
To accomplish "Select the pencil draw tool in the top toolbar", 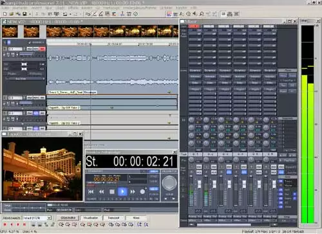I will pos(94,14).
